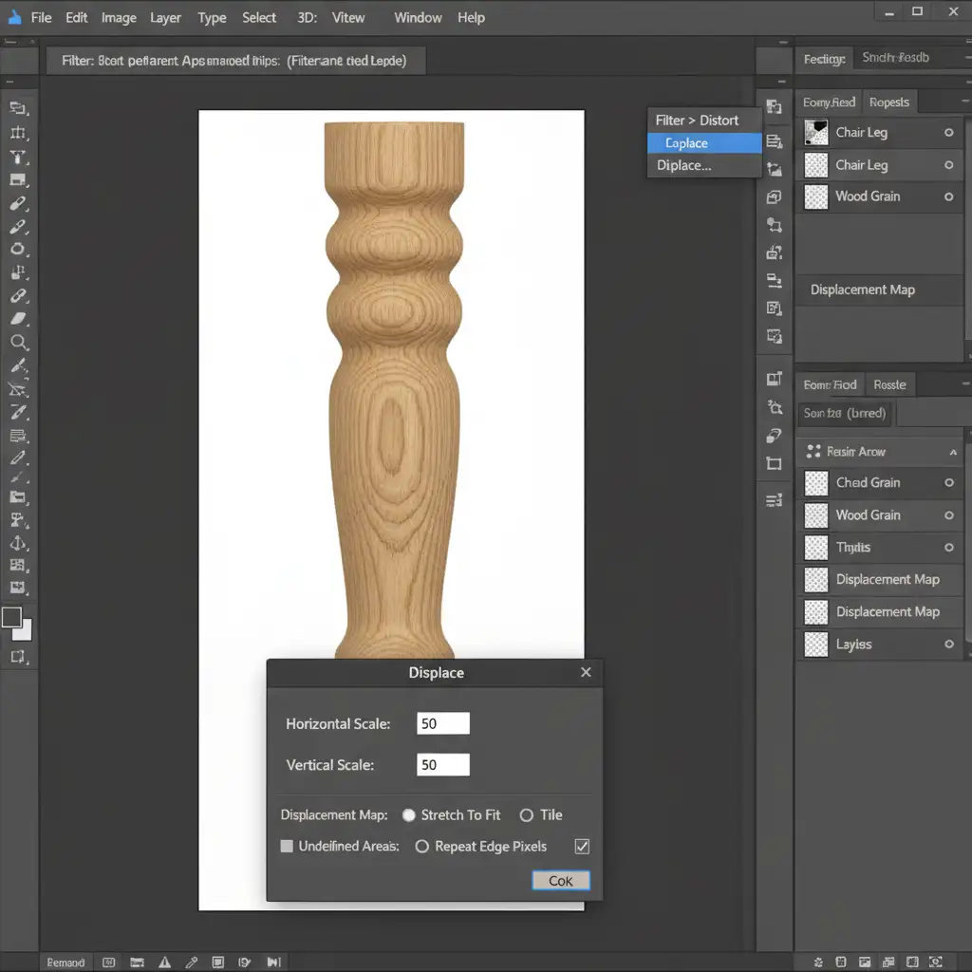Click the eyedropper icon in bottom status bar
The image size is (972, 972).
(191, 962)
